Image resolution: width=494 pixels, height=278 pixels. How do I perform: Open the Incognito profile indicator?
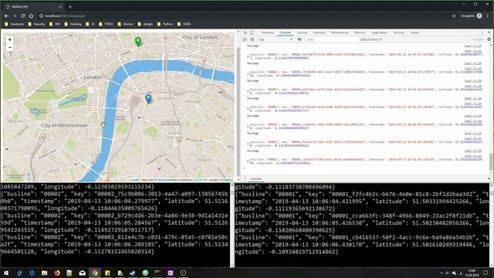tap(472, 15)
